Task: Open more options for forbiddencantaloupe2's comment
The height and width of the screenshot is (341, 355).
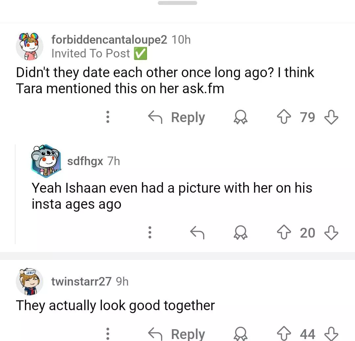Action: tap(107, 117)
